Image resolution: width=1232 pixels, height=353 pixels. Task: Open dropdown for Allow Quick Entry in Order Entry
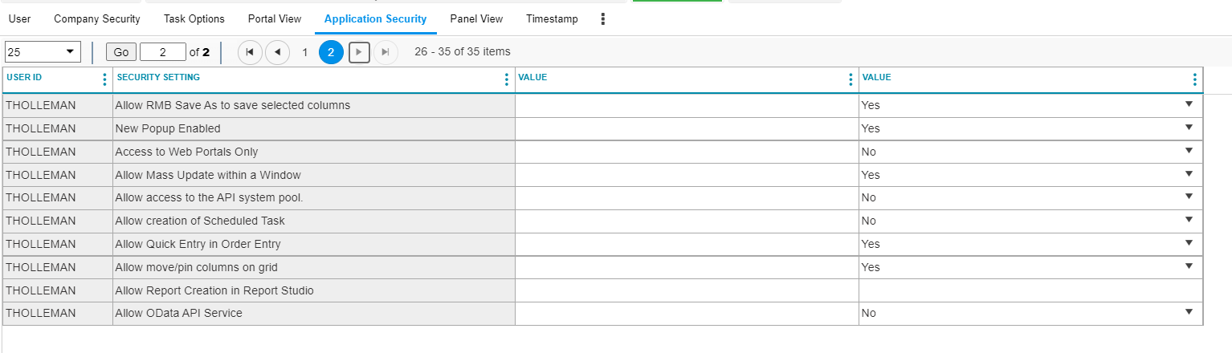(1189, 244)
